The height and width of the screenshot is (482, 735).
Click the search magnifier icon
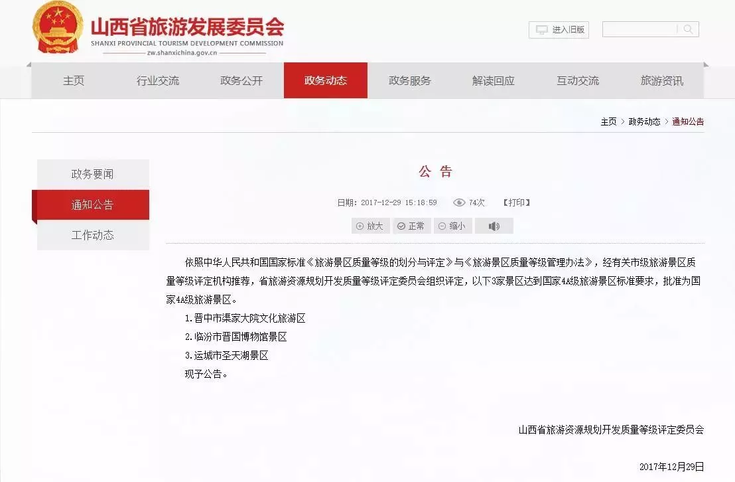tap(688, 29)
